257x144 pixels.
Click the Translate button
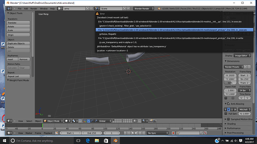(18, 23)
